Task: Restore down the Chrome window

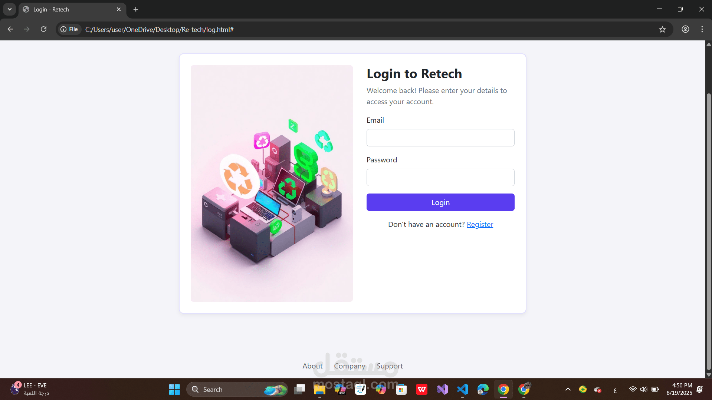Action: point(680,9)
